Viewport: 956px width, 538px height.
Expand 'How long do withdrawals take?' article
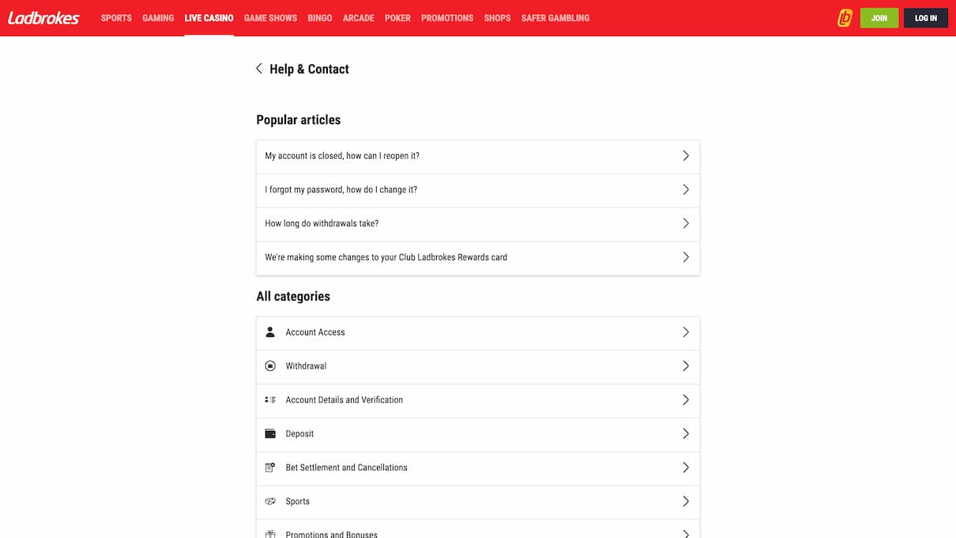pyautogui.click(x=477, y=223)
